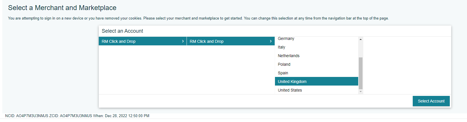Screen dimensions: 467x122
Task: Pick Netherlands as the marketplace
Action: [x=288, y=56]
